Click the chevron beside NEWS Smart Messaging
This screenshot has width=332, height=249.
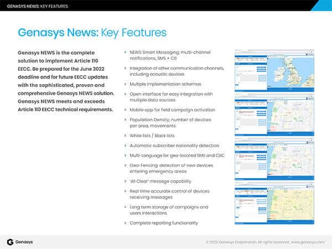pos(125,51)
